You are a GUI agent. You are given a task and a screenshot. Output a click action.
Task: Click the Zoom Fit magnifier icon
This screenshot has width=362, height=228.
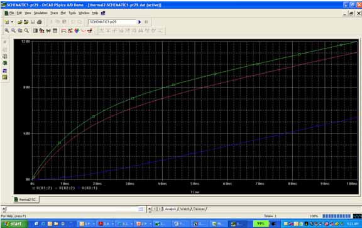(26, 31)
